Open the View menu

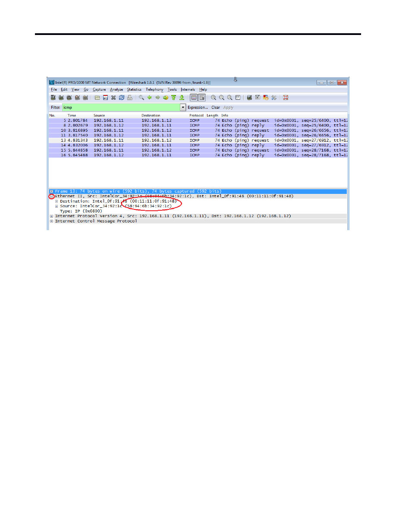[75, 89]
